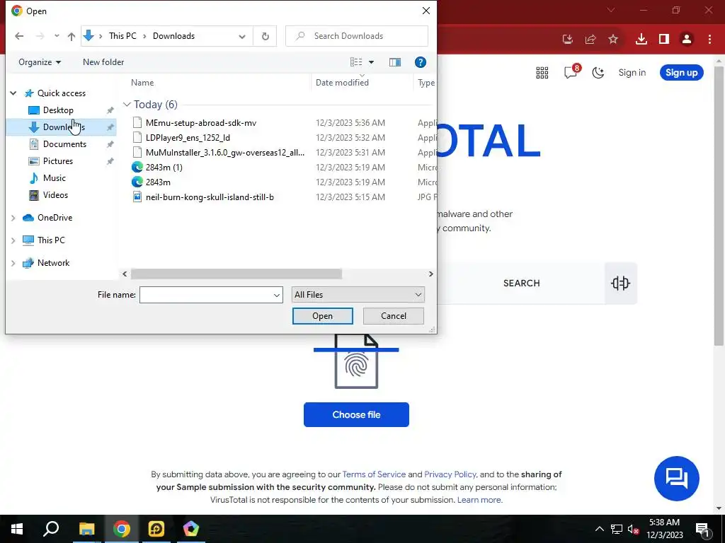This screenshot has width=725, height=543.
Task: Open the Privacy Policy link
Action: coord(450,474)
